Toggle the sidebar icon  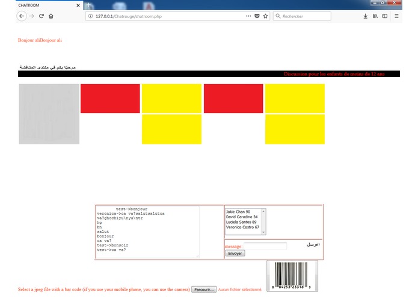pyautogui.click(x=385, y=16)
